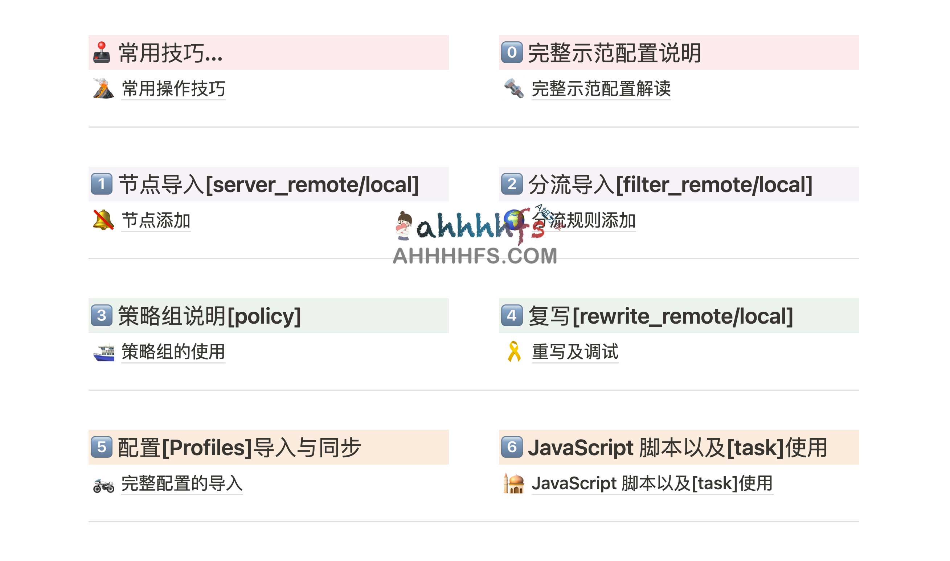950x561 pixels.
Task: Go to the 策略组的使用 page
Action: point(173,352)
